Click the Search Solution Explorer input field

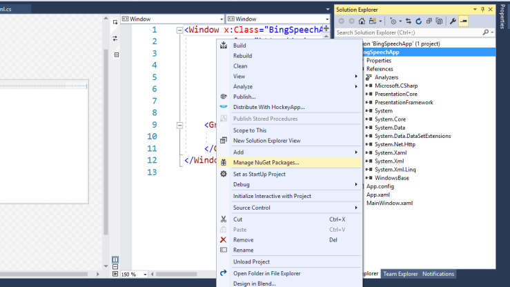point(407,32)
